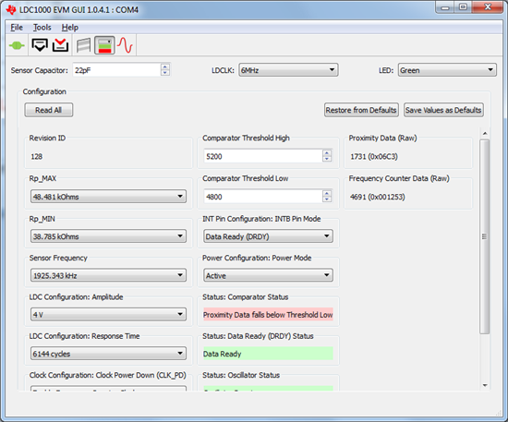Click the scrollbar up arrow
This screenshot has height=422, width=508.
[485, 134]
